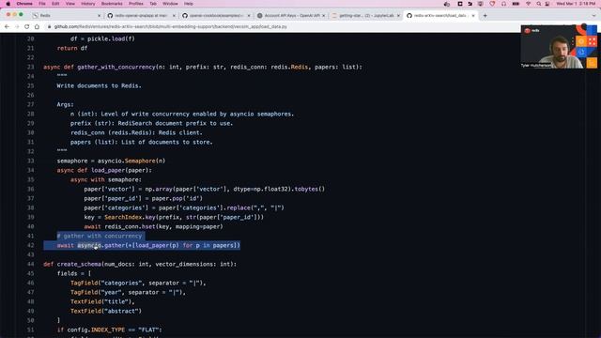This screenshot has width=601, height=338.
Task: Click the date and time display
Action: click(576, 4)
